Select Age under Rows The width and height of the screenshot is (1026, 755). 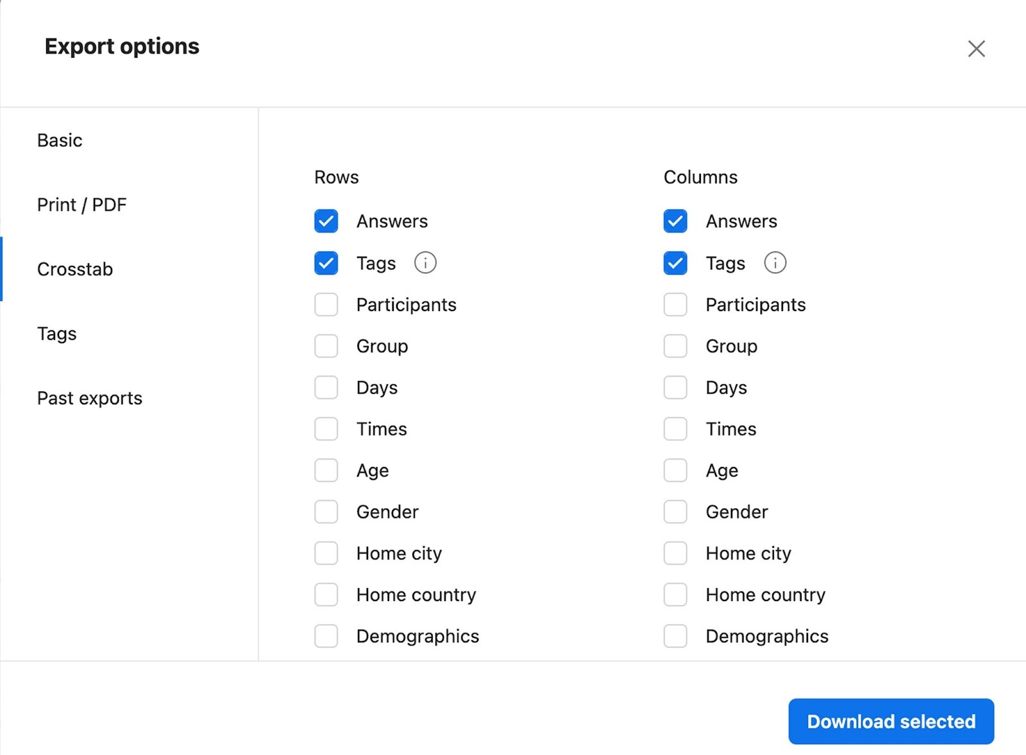(326, 470)
